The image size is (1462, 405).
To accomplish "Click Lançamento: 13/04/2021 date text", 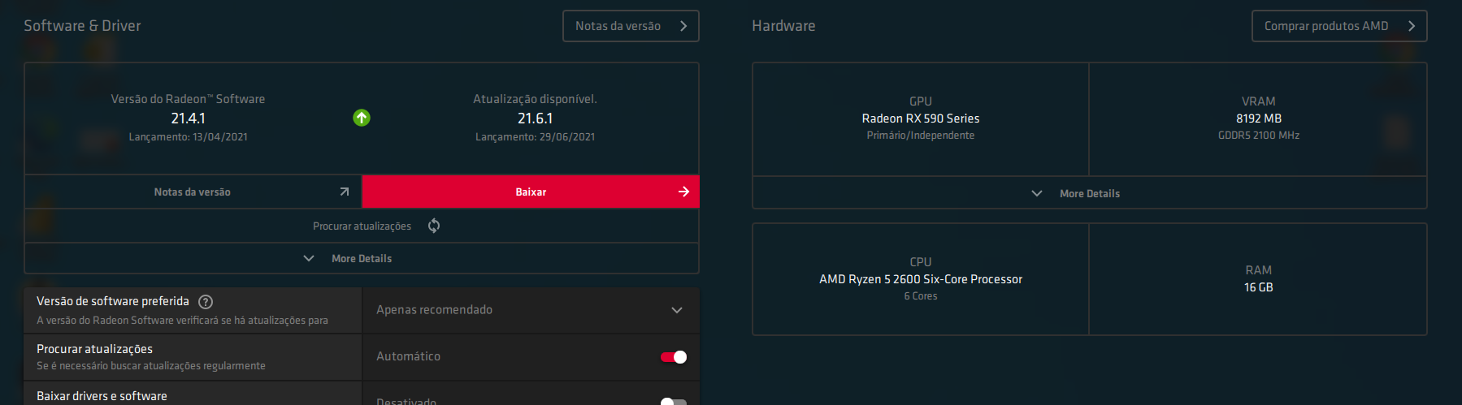I will tap(188, 137).
